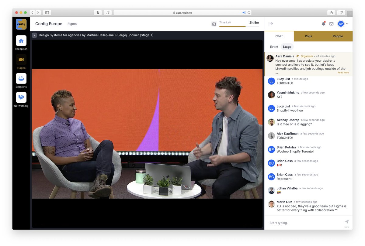Open the messages envelope icon
This screenshot has height=246, width=365.
[x=332, y=24]
